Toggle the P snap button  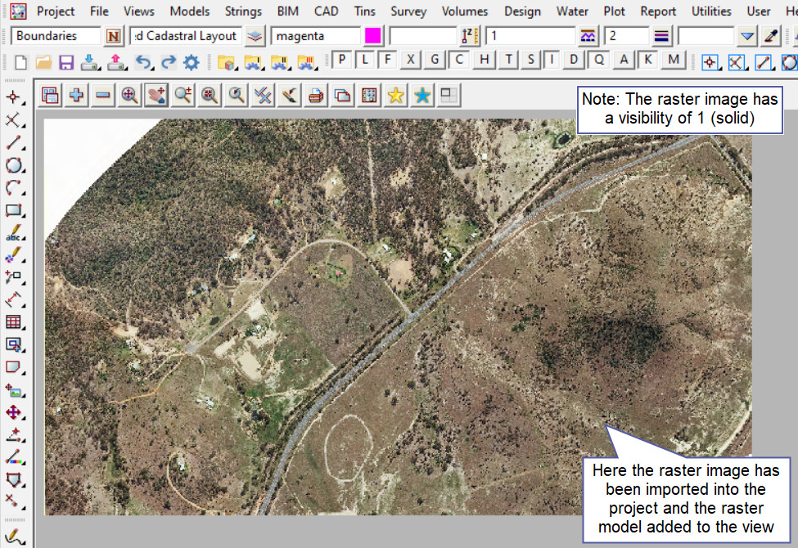pyautogui.click(x=341, y=61)
